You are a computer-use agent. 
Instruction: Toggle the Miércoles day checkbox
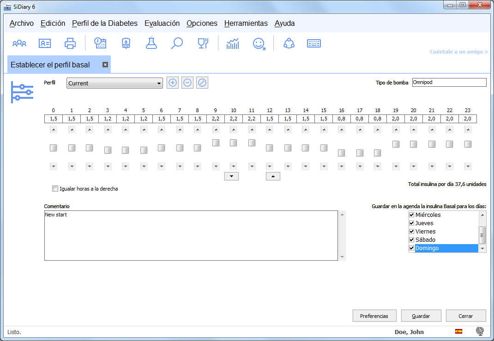(x=412, y=215)
